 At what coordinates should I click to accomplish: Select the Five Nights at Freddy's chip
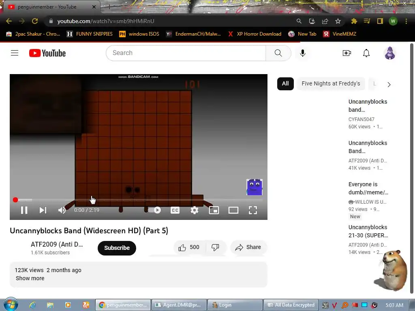pyautogui.click(x=331, y=83)
